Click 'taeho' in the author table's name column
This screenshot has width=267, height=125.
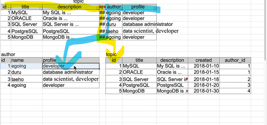click(27, 79)
